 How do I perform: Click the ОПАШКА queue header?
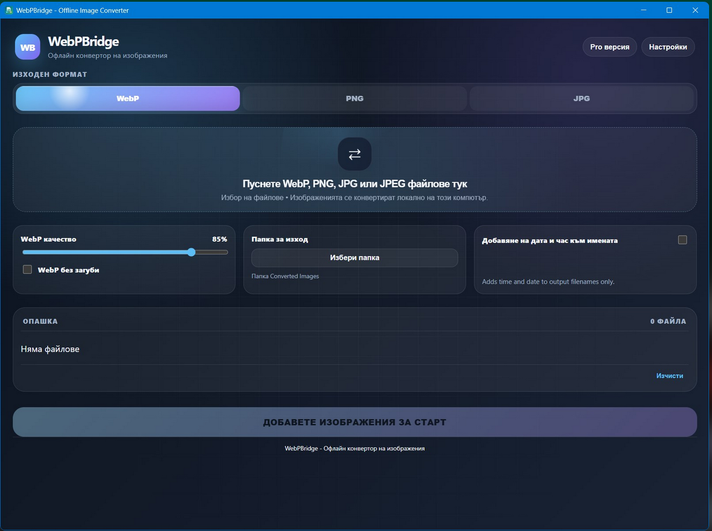[x=40, y=321]
